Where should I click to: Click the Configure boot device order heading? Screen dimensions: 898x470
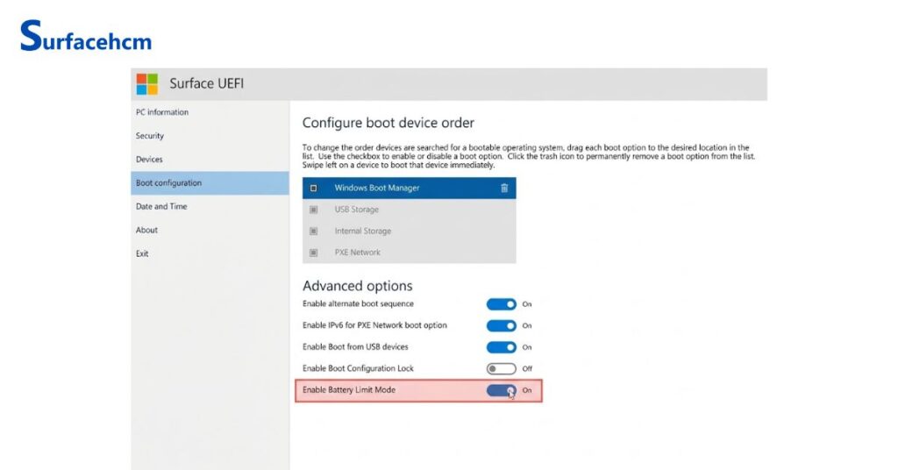coord(388,123)
